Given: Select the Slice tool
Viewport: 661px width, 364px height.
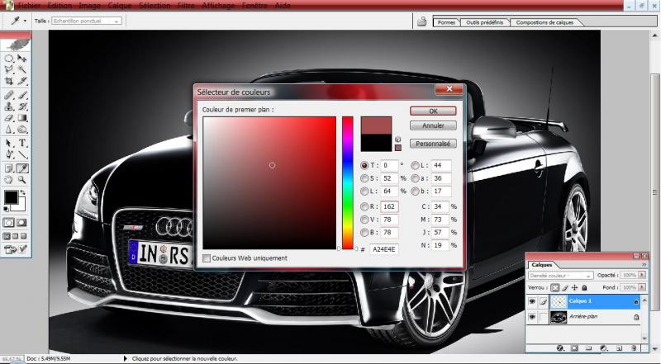Looking at the screenshot, I should 22,80.
